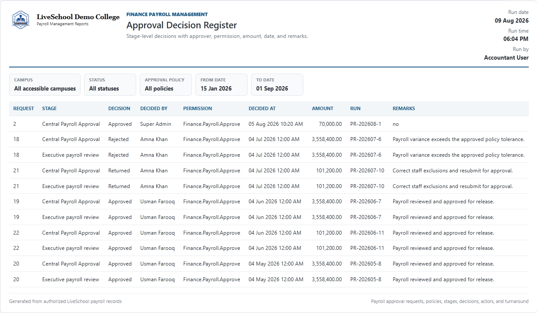Click 'Correct staff exclusions' remark in request 21 Central Payroll Approval row
Screen dimensions: 537x313
[453, 171]
